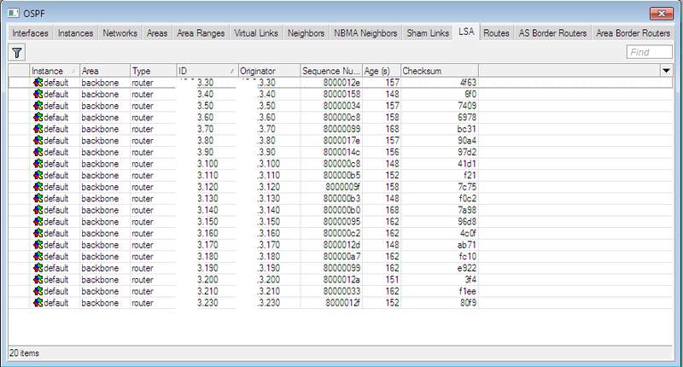Close the OSPF window
Viewport: 683px width, 367px height.
point(661,14)
